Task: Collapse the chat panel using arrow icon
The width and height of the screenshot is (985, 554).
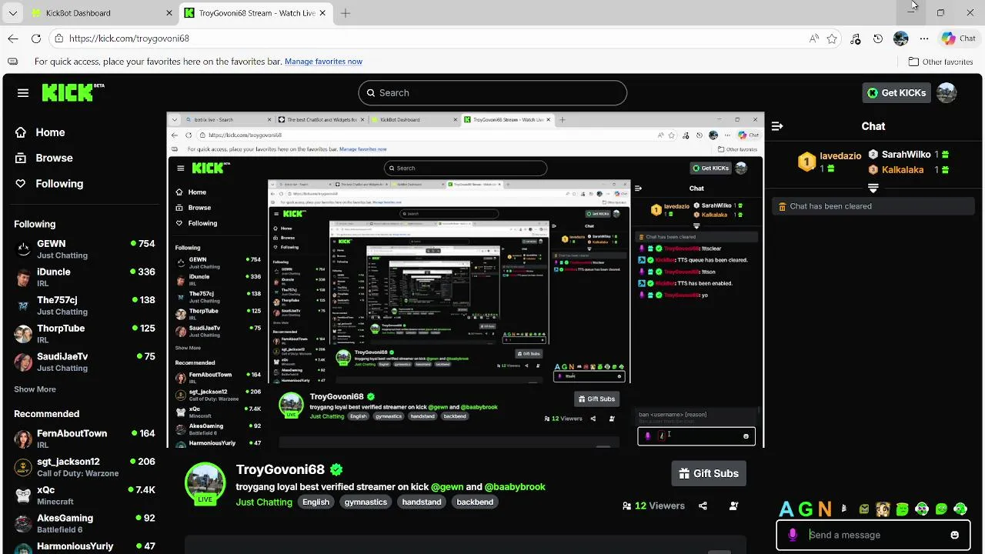Action: pos(777,126)
